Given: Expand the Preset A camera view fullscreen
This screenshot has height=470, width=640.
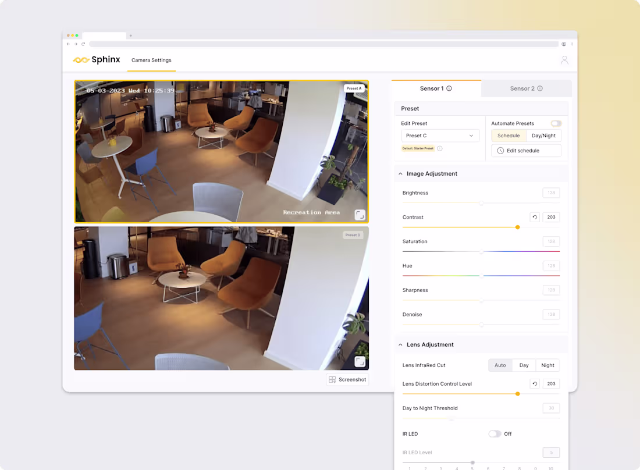Looking at the screenshot, I should click(360, 215).
